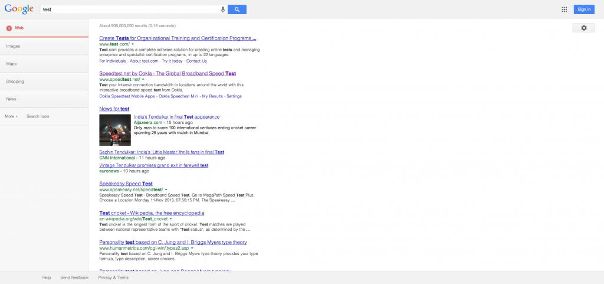Open Speakeasy Speed Test result
This screenshot has width=604, height=284.
[x=126, y=184]
